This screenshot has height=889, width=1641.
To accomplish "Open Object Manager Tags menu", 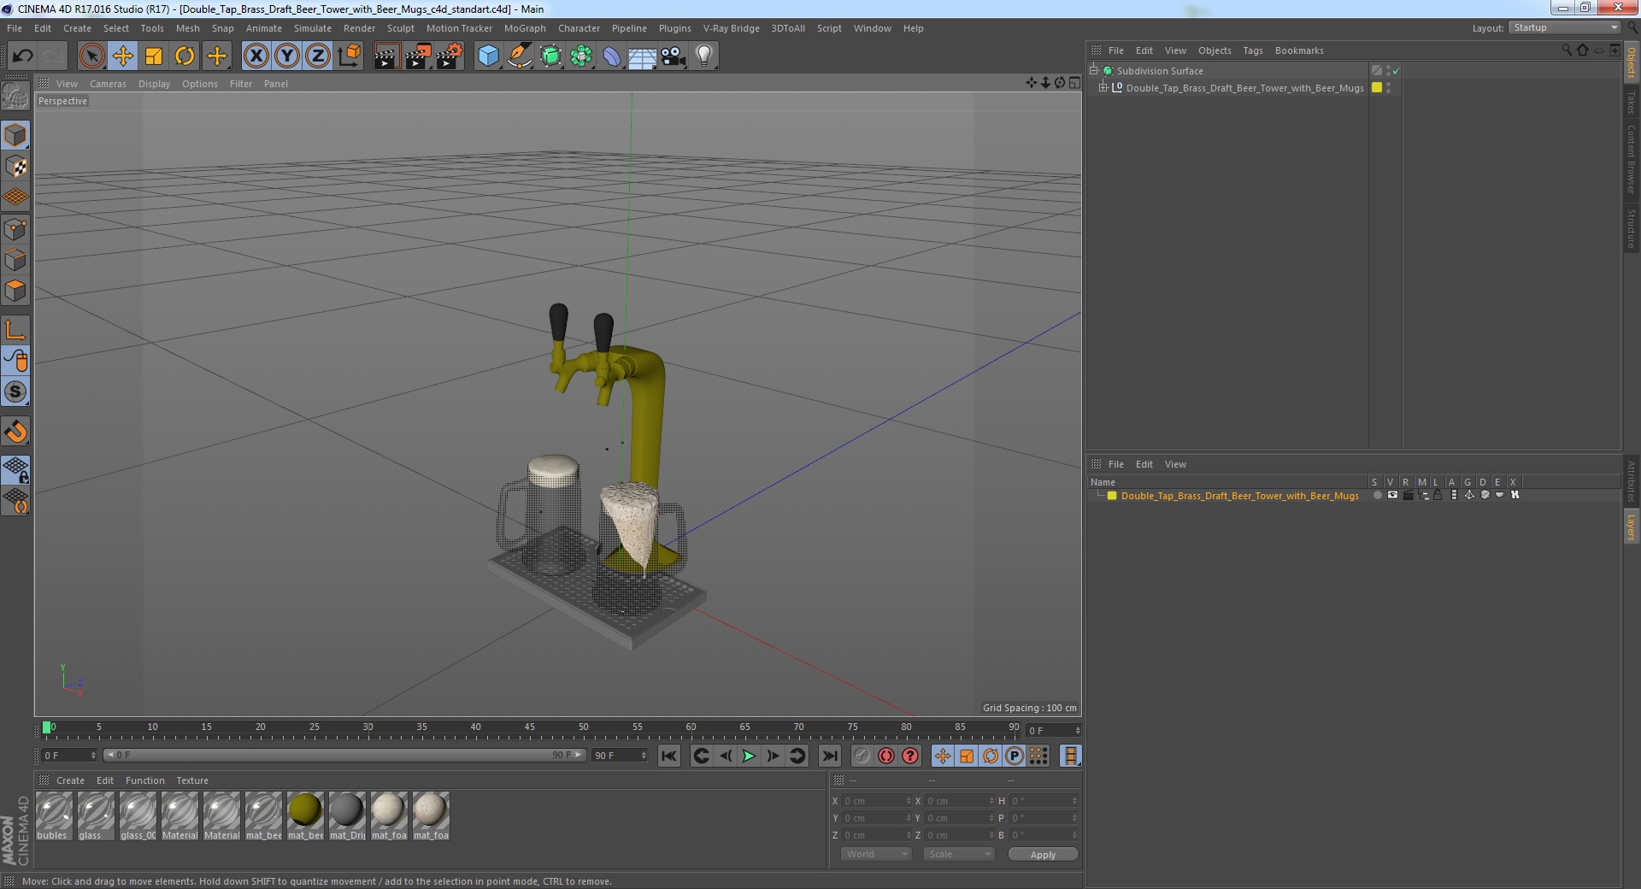I will [x=1252, y=50].
